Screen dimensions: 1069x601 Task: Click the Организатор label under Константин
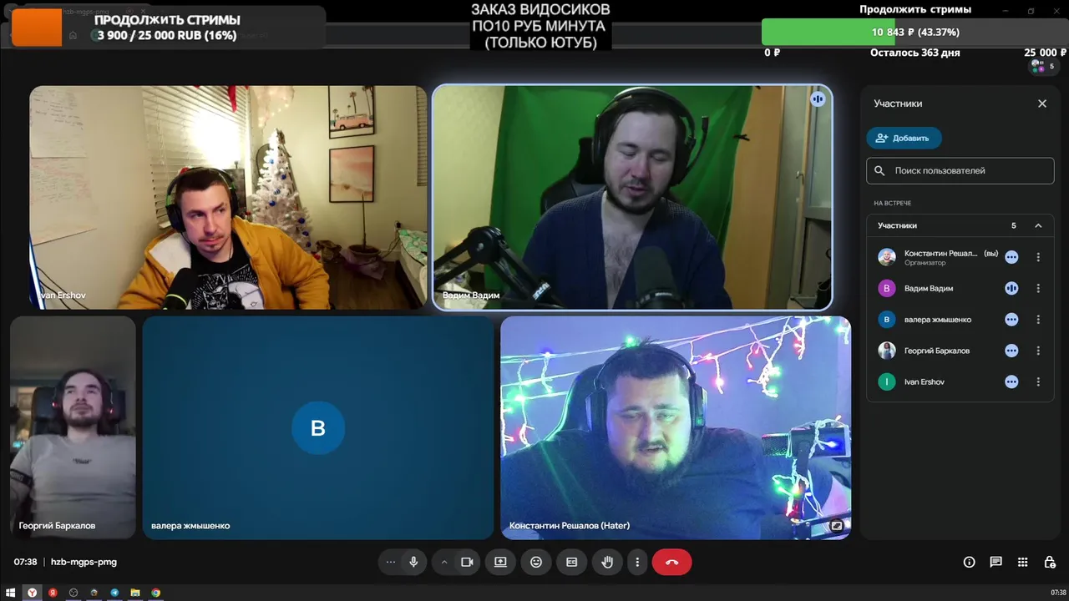pos(925,263)
